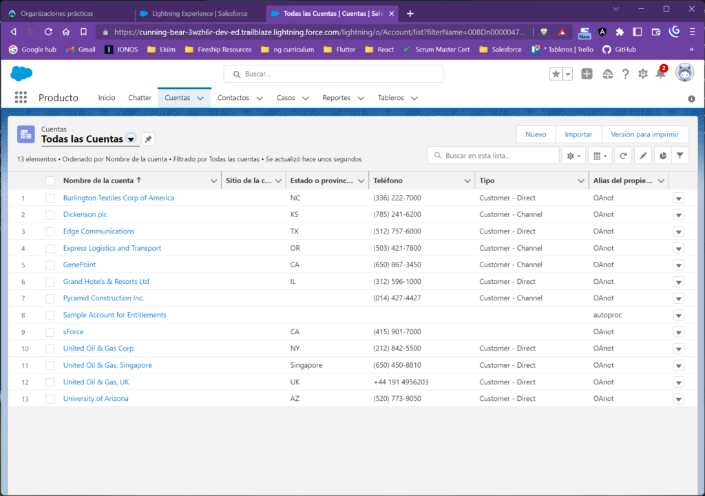This screenshot has width=705, height=496.
Task: Click the Buscar en esta lista field
Action: coord(493,156)
